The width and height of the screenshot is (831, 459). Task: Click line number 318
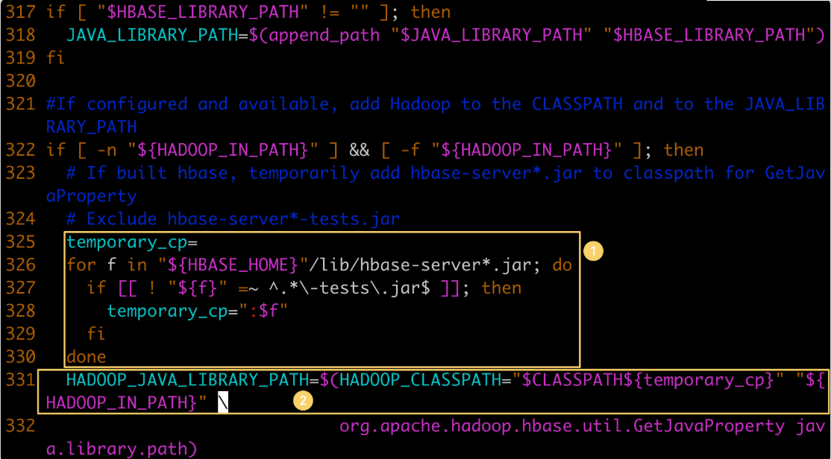tap(21, 35)
